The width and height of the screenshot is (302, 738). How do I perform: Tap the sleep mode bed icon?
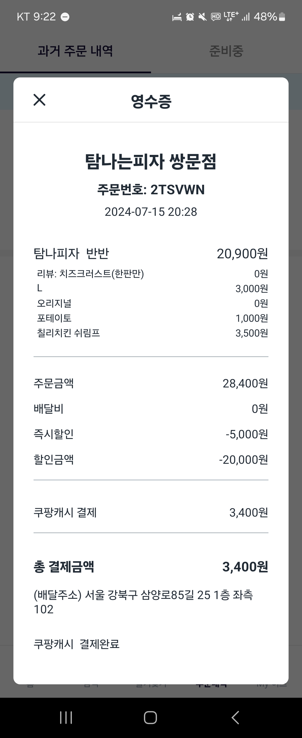[x=177, y=17]
